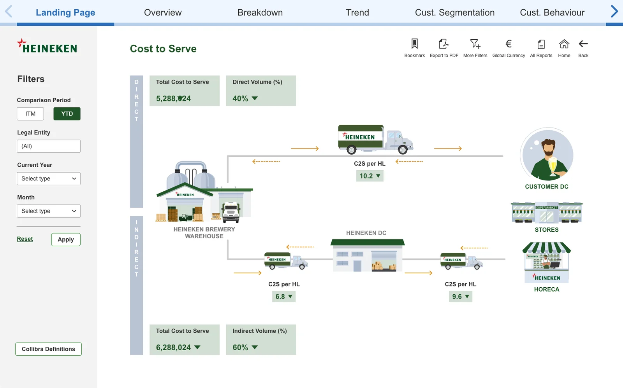Click the truck between warehouse and Heineken DC
Screen dimensions: 623x388
coord(286,261)
